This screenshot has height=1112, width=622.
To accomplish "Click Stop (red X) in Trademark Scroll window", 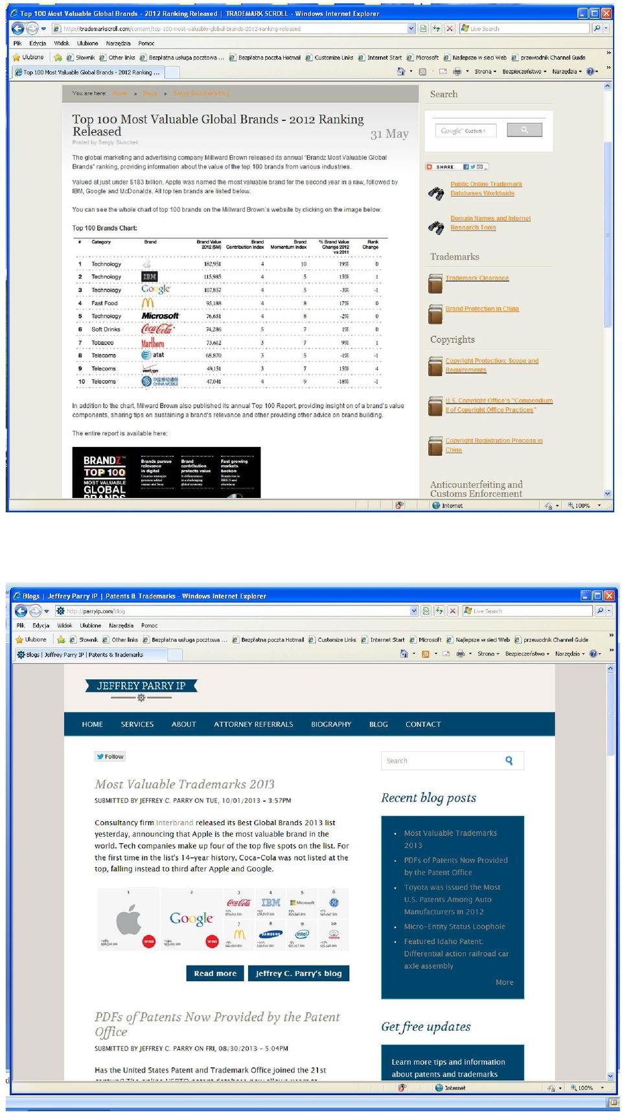I will (x=449, y=28).
